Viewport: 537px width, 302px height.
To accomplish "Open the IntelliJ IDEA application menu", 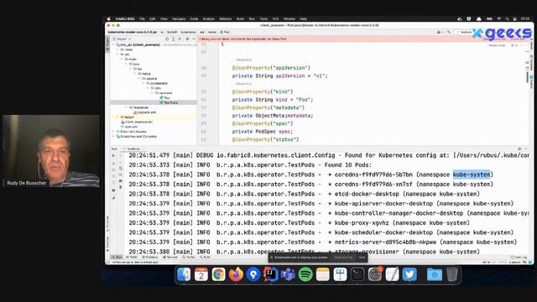I will 125,18.
